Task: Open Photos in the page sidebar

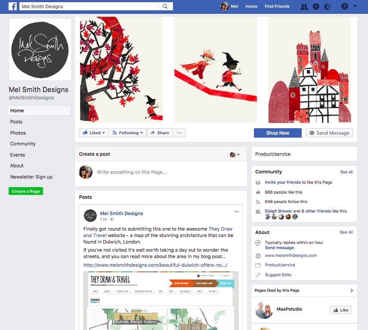Action: 18,133
